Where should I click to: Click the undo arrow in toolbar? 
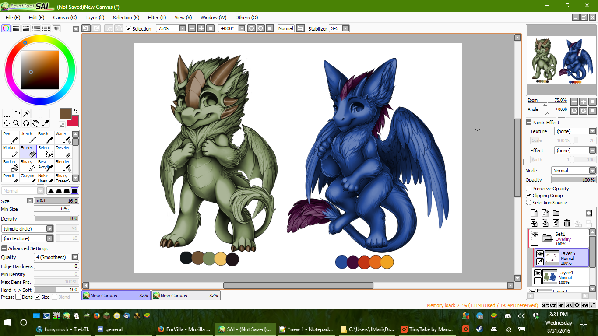[86, 28]
